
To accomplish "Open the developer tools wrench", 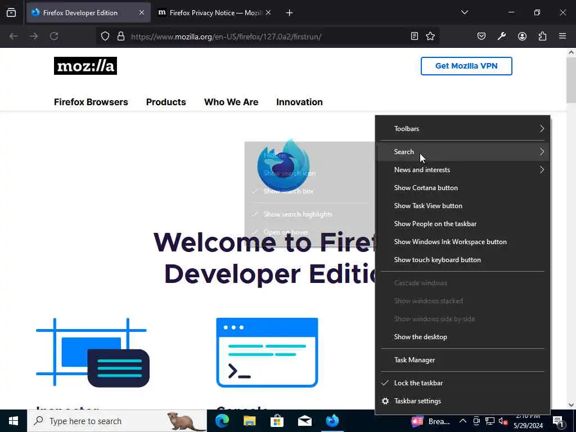I will [502, 37].
